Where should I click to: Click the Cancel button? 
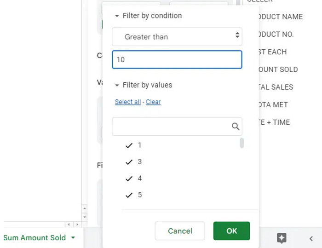click(x=180, y=231)
